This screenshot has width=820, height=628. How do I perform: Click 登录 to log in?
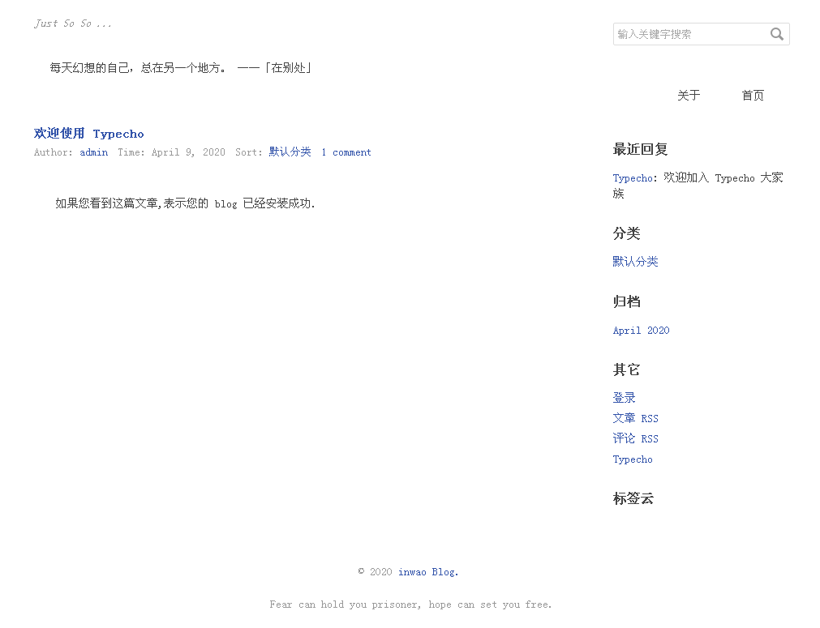point(623,397)
